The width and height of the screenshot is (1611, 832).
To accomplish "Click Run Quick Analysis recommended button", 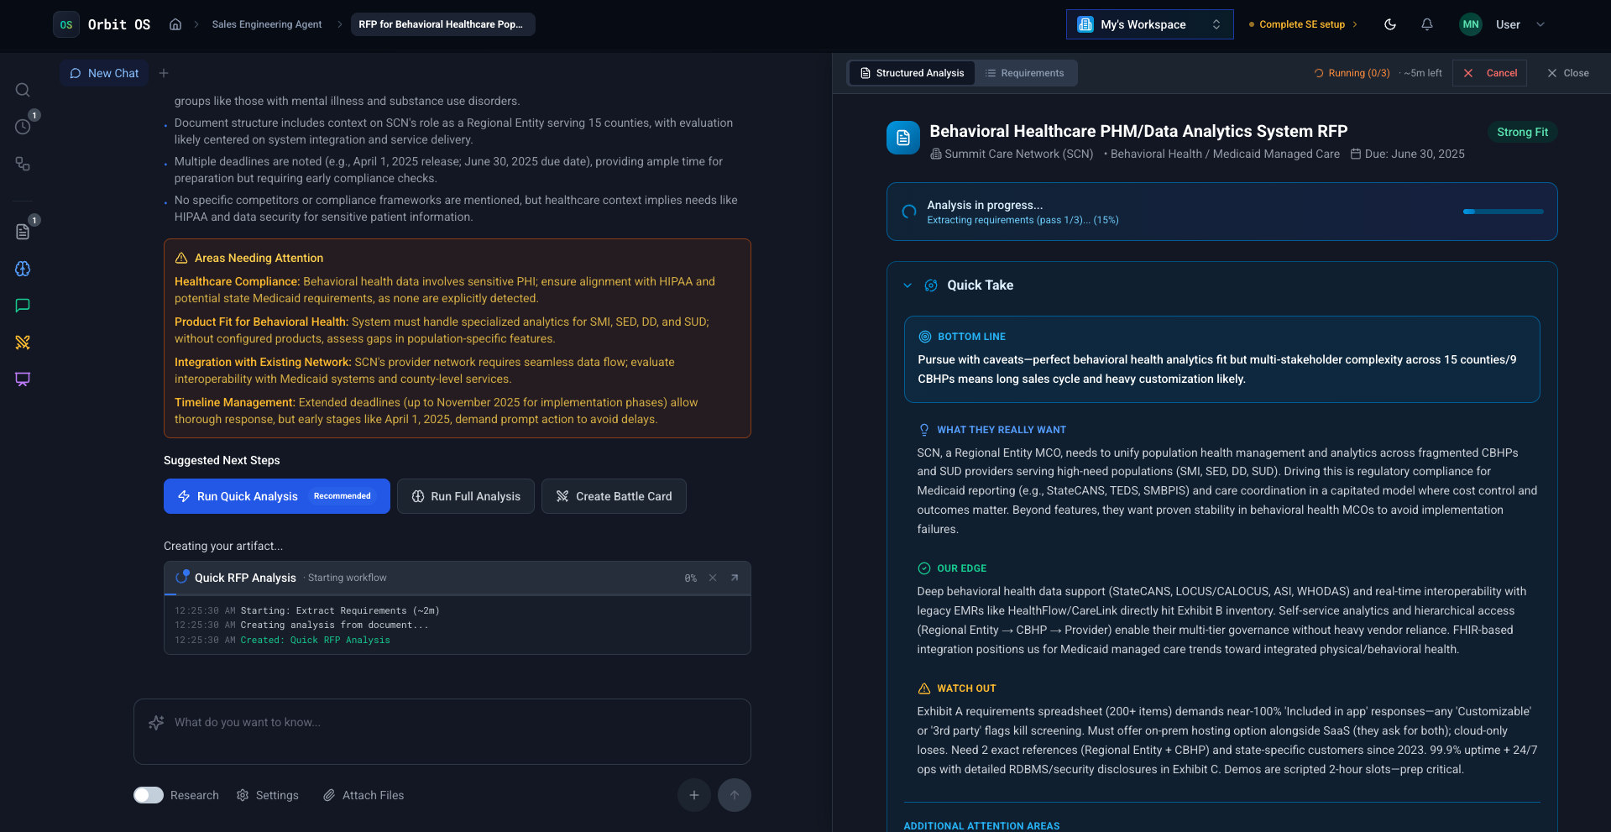I will click(x=276, y=496).
